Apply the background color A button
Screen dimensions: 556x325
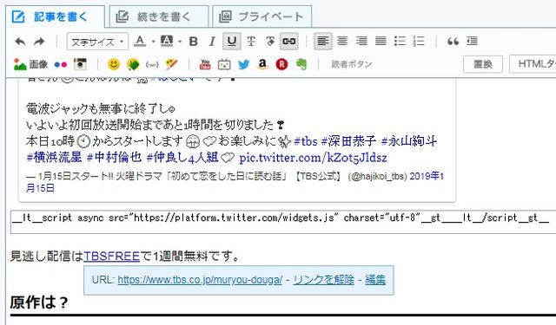[167, 42]
